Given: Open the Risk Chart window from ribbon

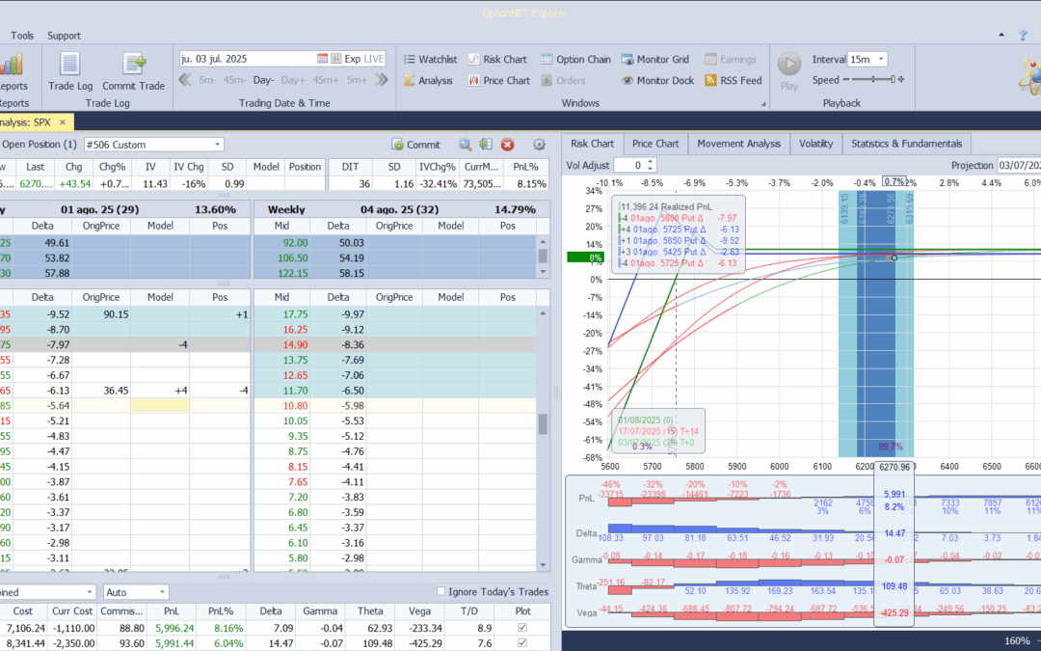Looking at the screenshot, I should coord(497,59).
